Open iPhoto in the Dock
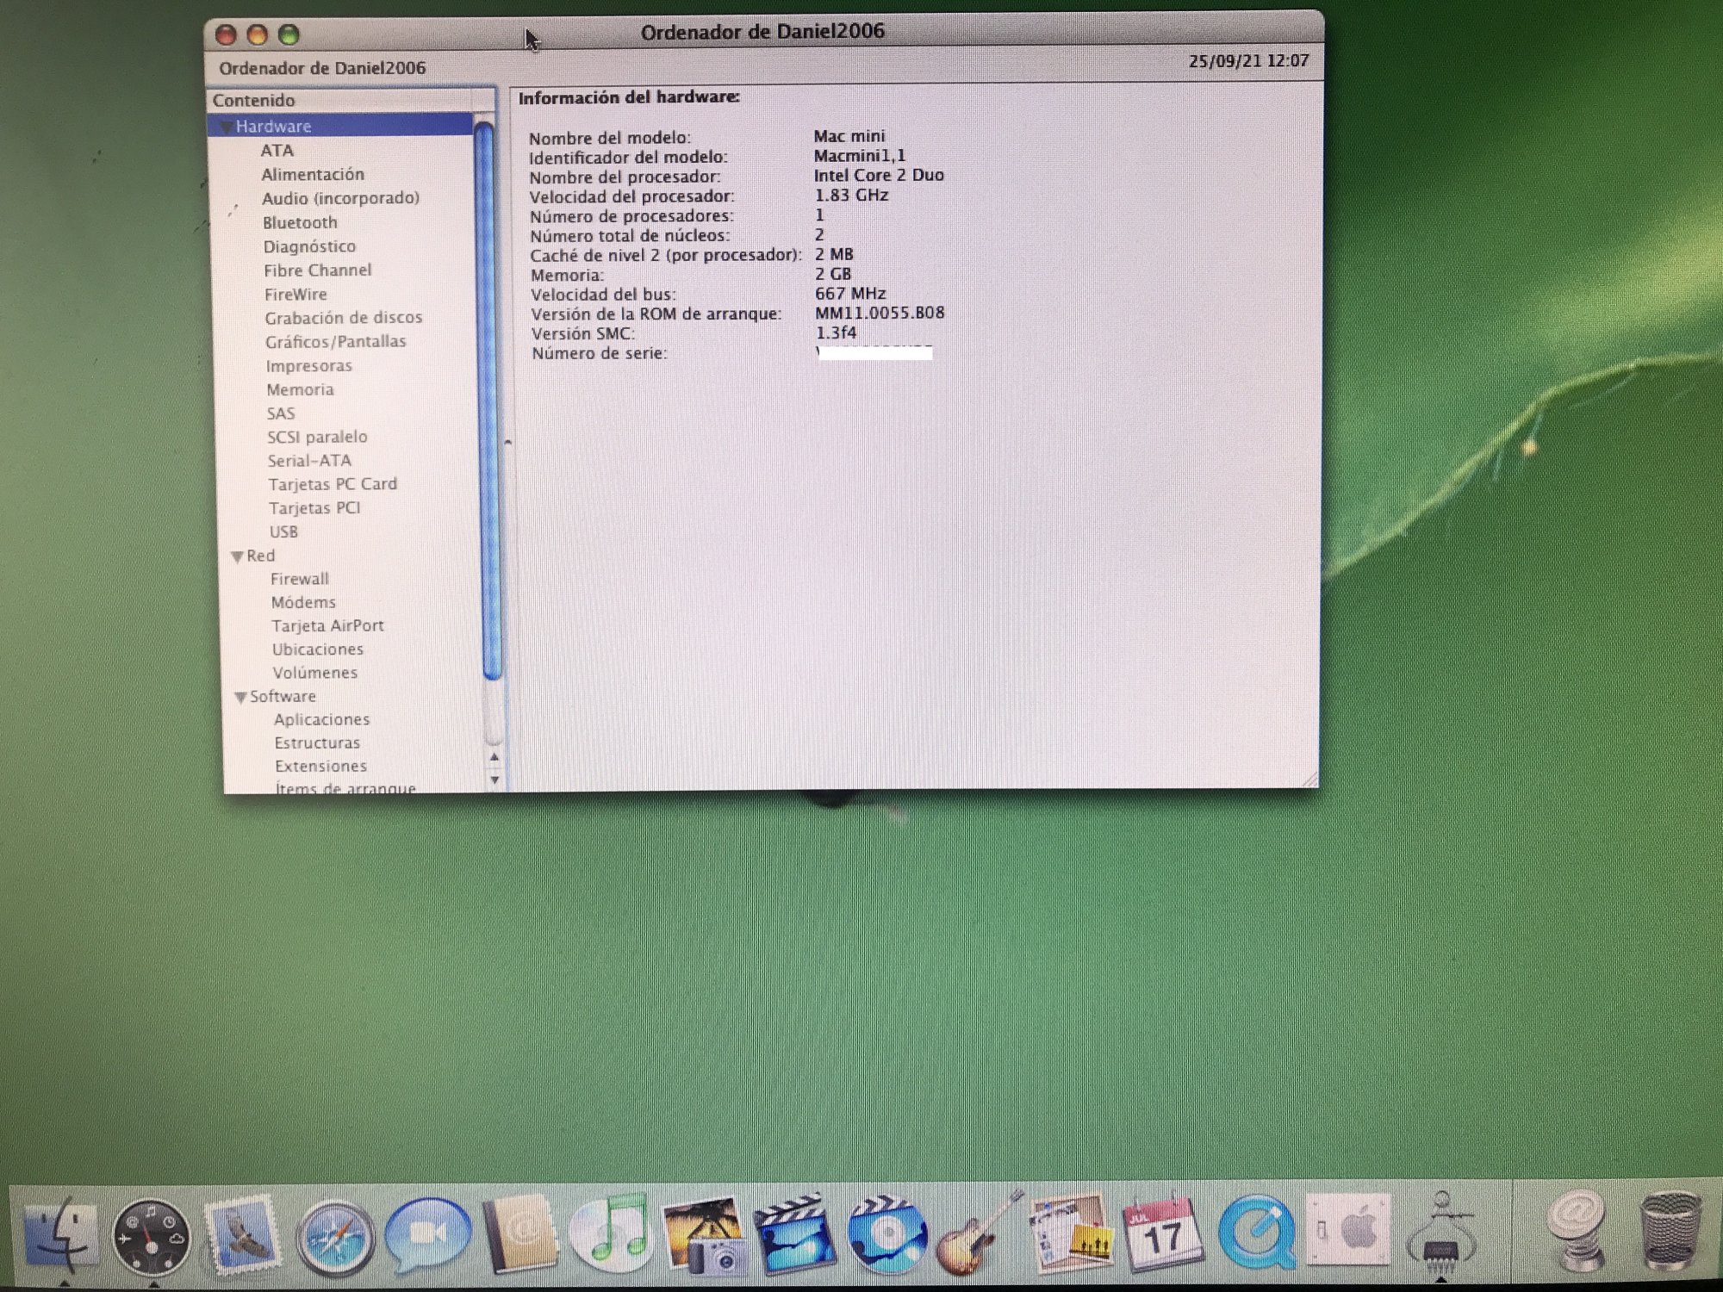Image resolution: width=1723 pixels, height=1292 pixels. [705, 1236]
